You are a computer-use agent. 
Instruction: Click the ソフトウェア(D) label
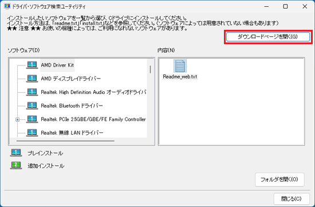(x=23, y=50)
